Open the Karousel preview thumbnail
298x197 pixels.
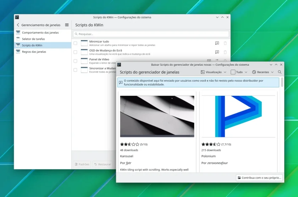[157, 116]
